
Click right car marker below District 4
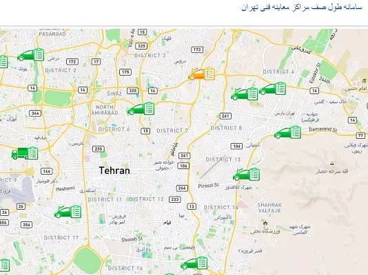(x=273, y=89)
